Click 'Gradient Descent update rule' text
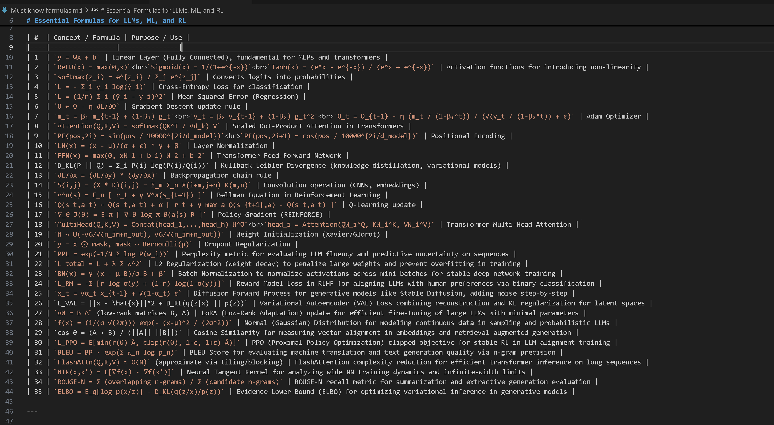Viewport: 774px width, 425px height. coord(186,106)
